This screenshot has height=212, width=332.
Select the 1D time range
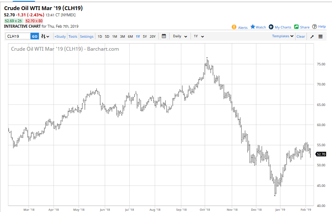100,36
